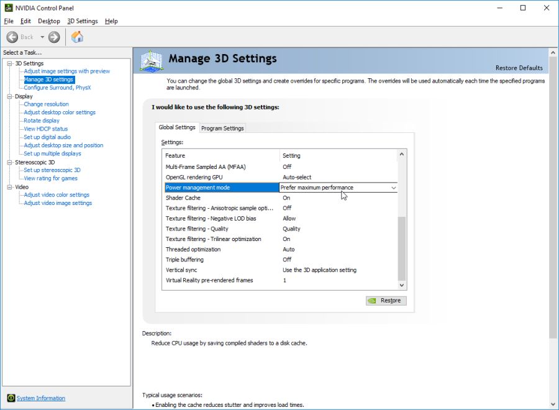Select Texture filtering - Anisotropic sample row
Viewport: 559px width, 410px height.
coord(281,208)
